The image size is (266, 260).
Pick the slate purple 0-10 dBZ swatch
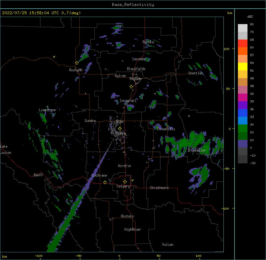243,144
